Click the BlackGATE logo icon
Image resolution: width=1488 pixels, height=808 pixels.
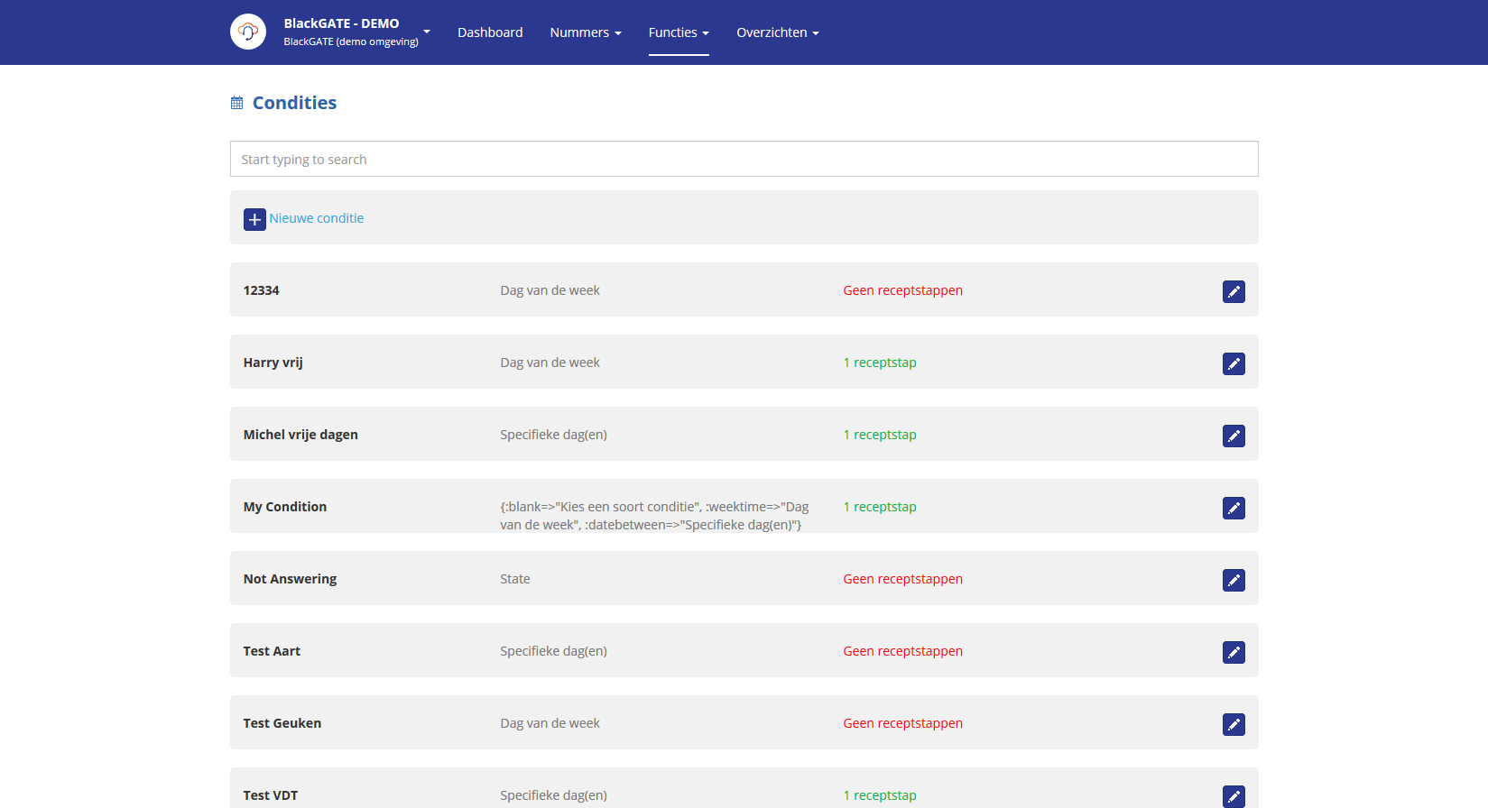pyautogui.click(x=248, y=32)
